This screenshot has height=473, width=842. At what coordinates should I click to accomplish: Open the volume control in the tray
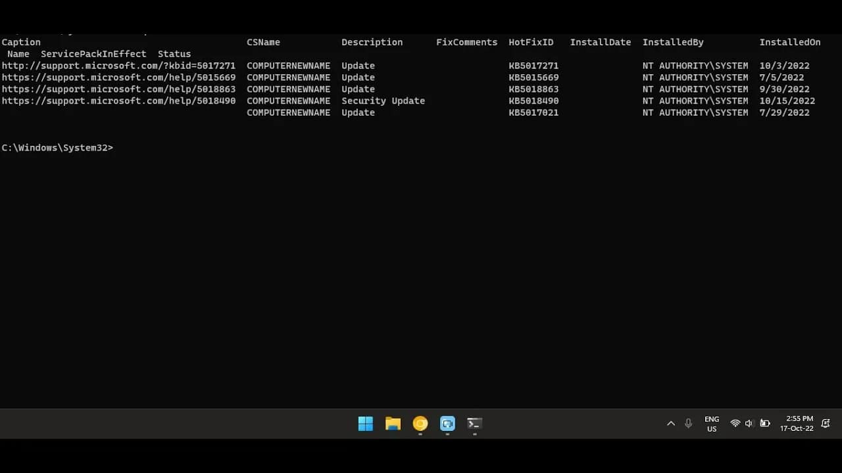[749, 424]
